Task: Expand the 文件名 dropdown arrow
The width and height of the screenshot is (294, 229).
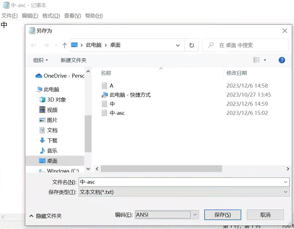Action: pos(286,182)
